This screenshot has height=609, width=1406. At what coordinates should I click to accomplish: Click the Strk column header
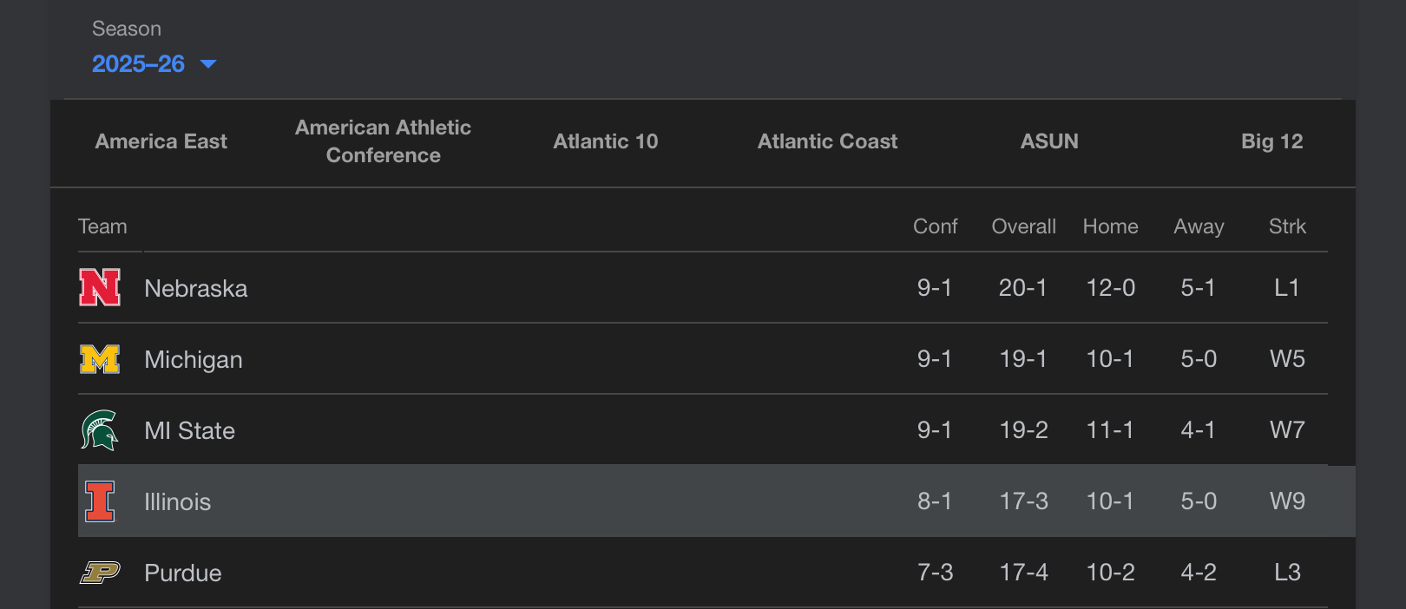[1287, 226]
